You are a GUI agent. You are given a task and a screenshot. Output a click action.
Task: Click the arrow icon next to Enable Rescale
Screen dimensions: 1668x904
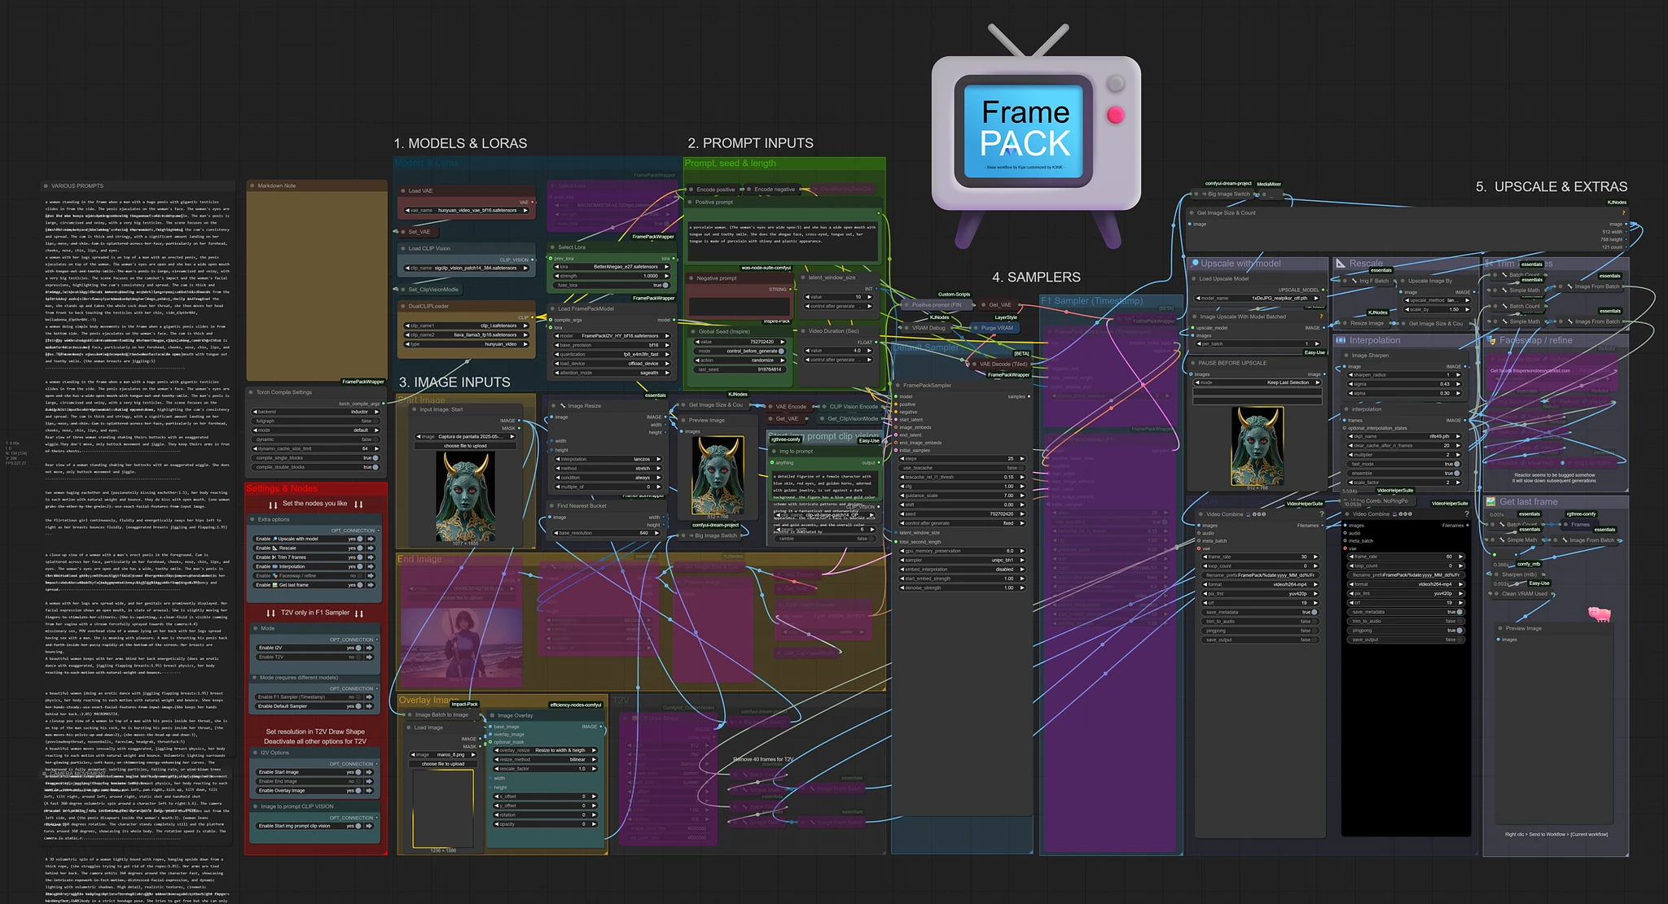(371, 548)
